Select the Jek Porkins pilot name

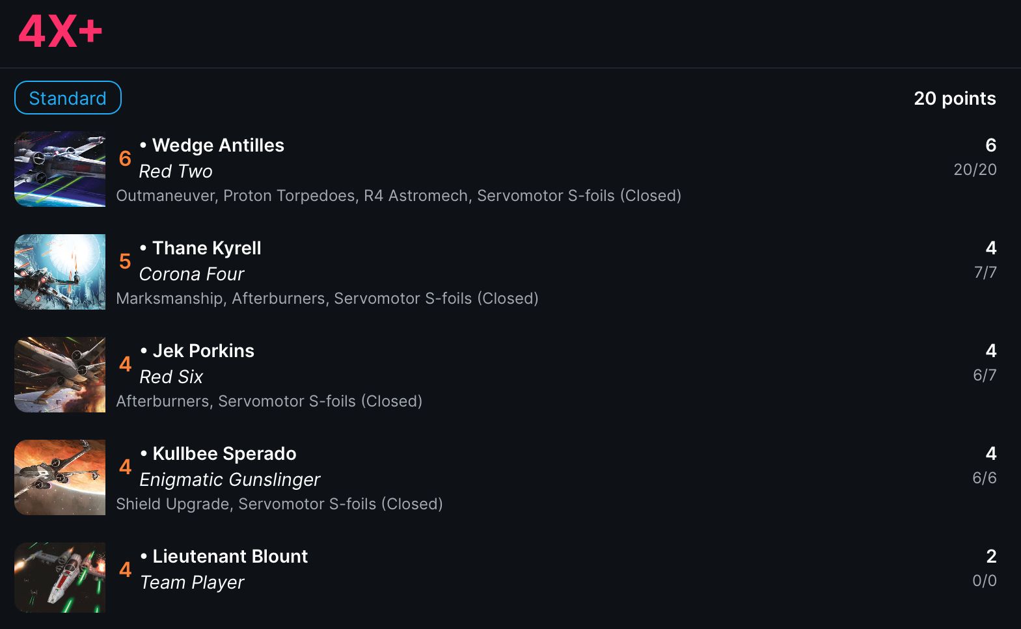[x=203, y=351]
